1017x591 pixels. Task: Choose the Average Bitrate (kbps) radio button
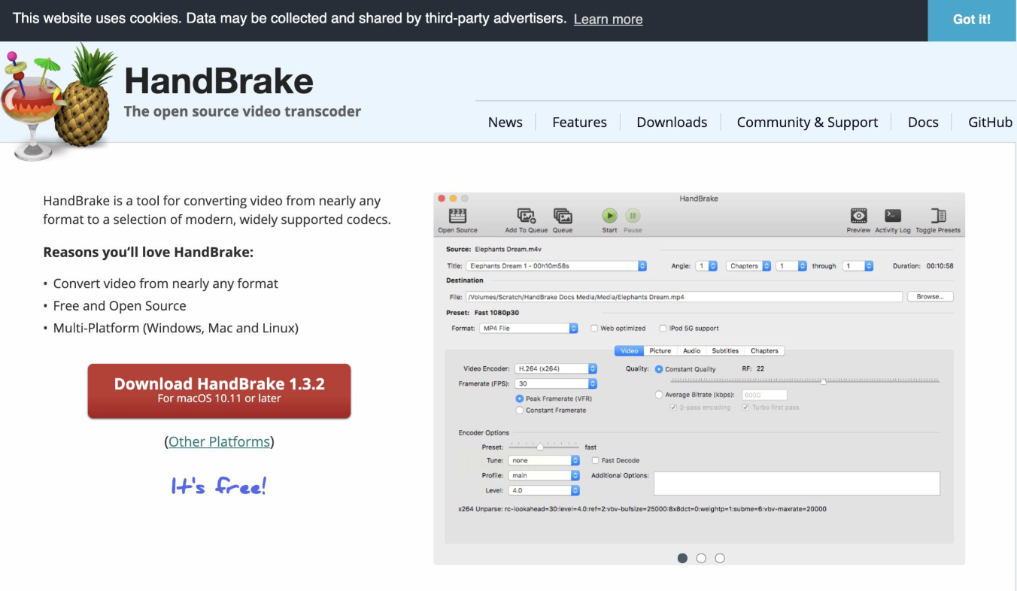(659, 395)
